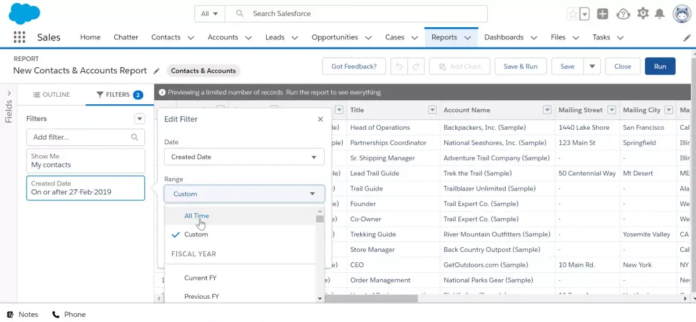Image resolution: width=696 pixels, height=322 pixels.
Task: Click the Redo arrow button
Action: click(x=416, y=67)
